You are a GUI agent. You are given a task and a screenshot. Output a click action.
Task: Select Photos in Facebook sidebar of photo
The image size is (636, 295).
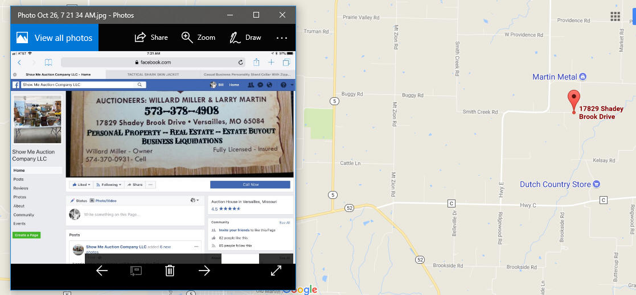click(19, 197)
